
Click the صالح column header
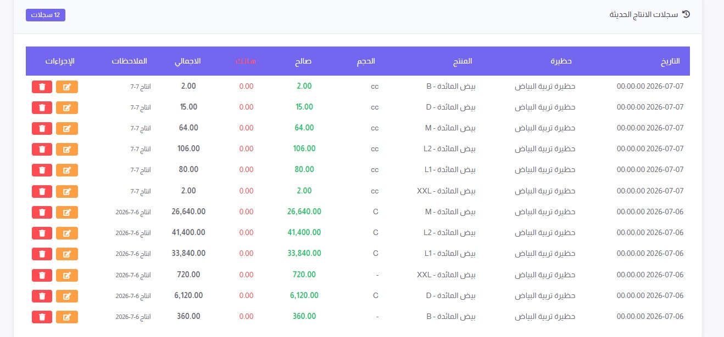click(x=303, y=61)
